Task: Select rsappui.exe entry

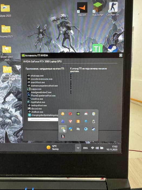Action: coord(34,89)
